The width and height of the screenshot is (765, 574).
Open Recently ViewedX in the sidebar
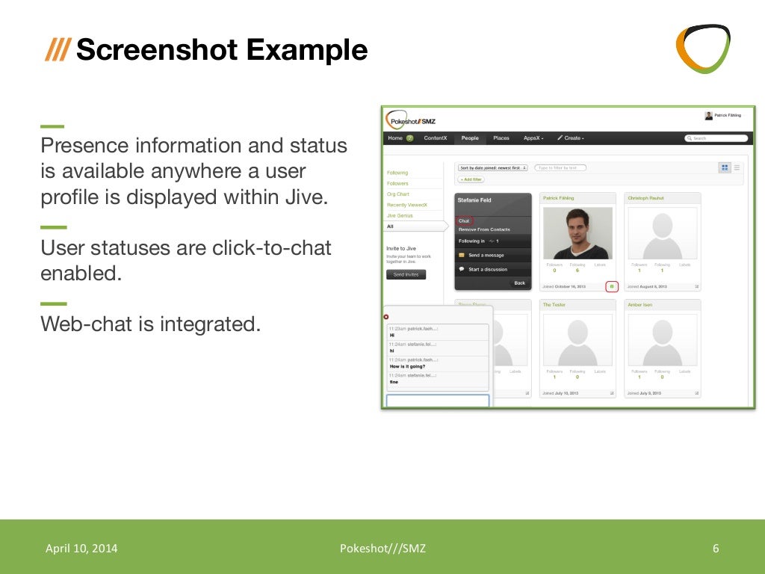pyautogui.click(x=407, y=205)
